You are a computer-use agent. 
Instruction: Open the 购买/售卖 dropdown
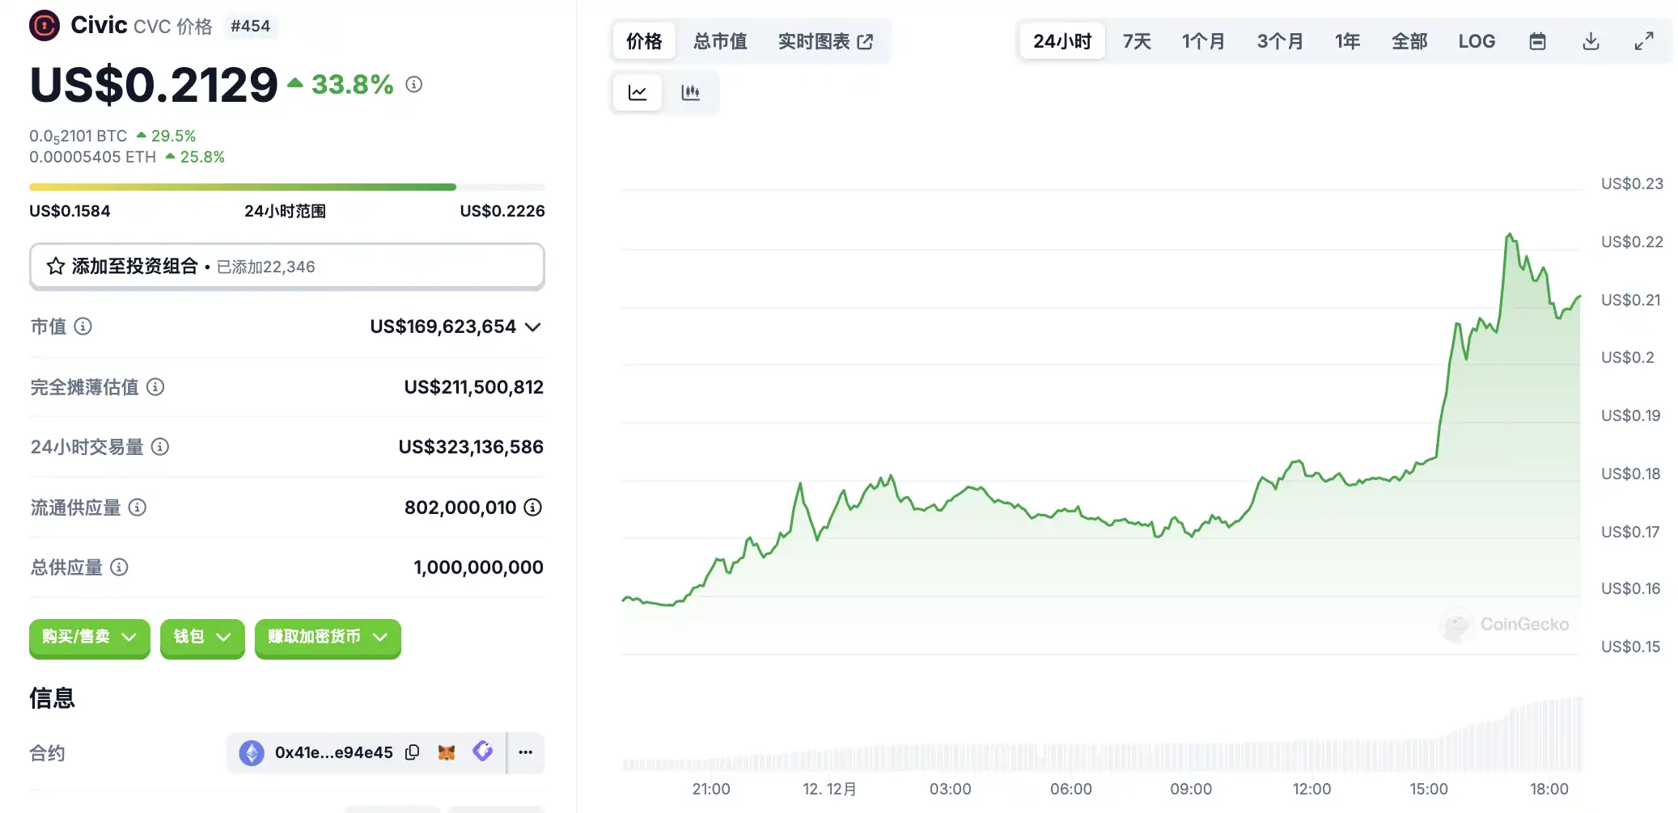[x=89, y=638]
